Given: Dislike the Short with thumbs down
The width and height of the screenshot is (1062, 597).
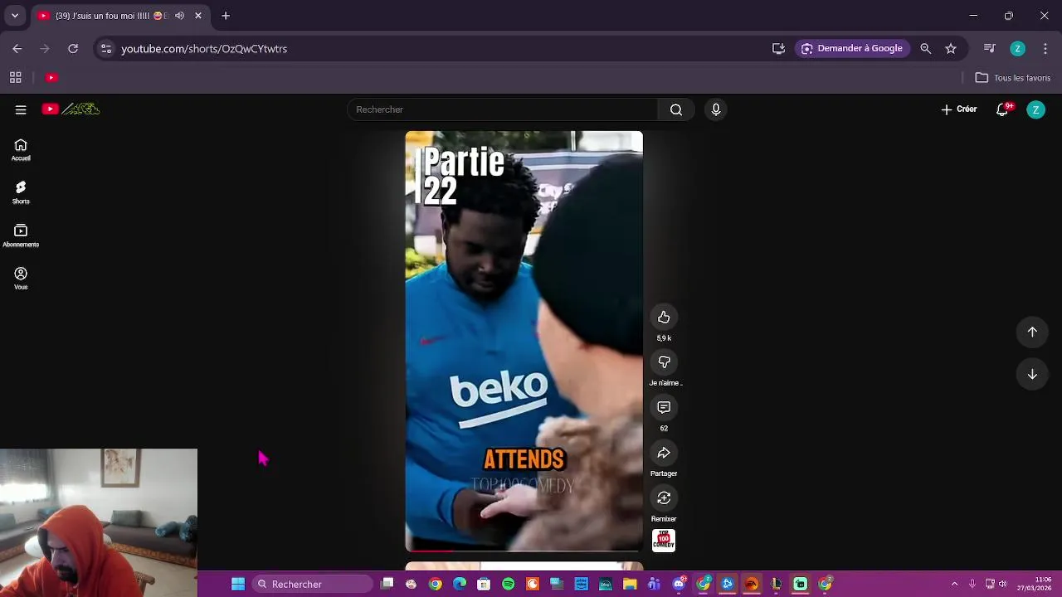Looking at the screenshot, I should click(x=664, y=362).
